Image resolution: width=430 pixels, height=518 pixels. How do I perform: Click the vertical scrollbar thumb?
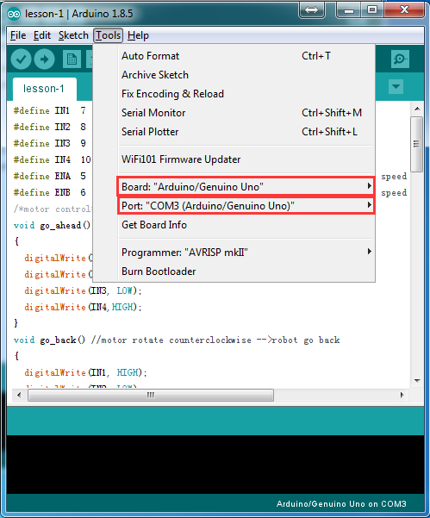[417, 144]
